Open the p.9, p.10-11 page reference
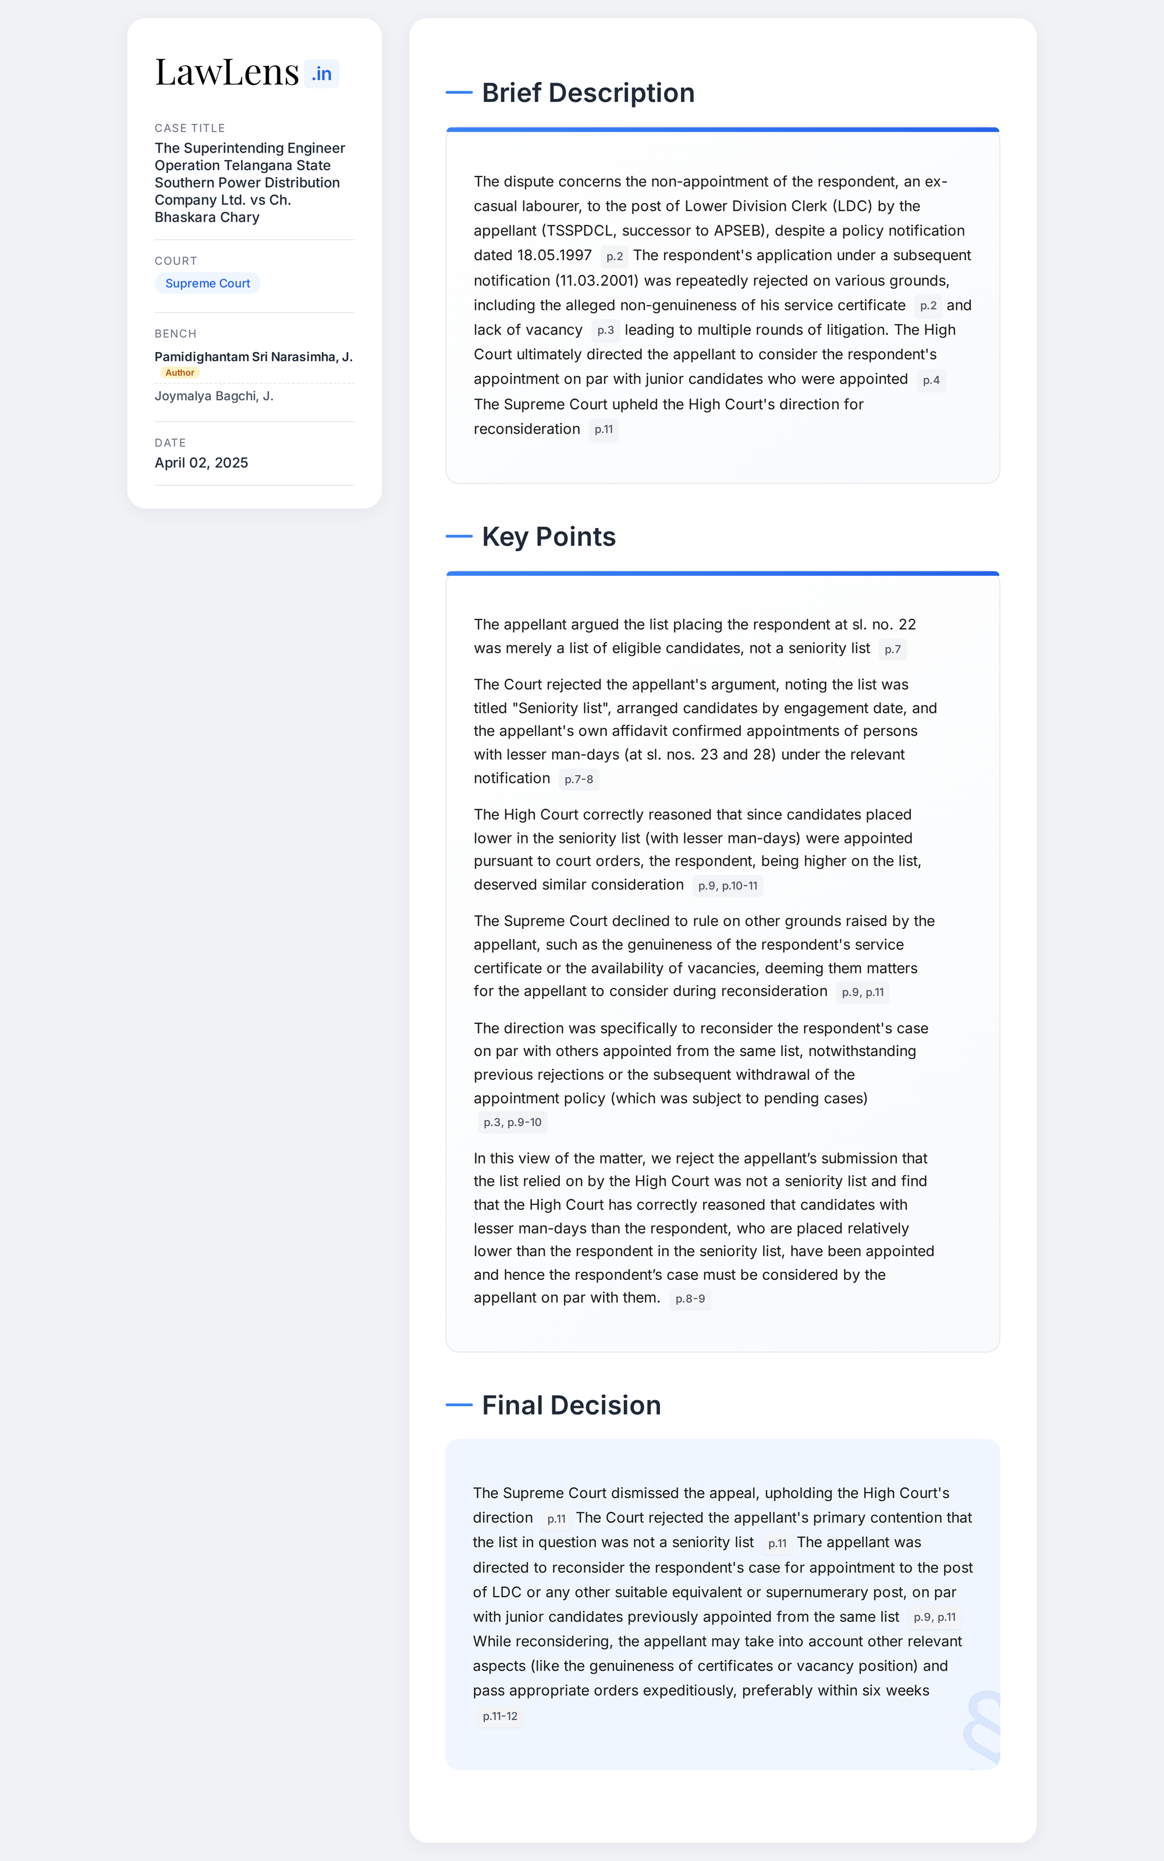The image size is (1164, 1861). click(727, 885)
